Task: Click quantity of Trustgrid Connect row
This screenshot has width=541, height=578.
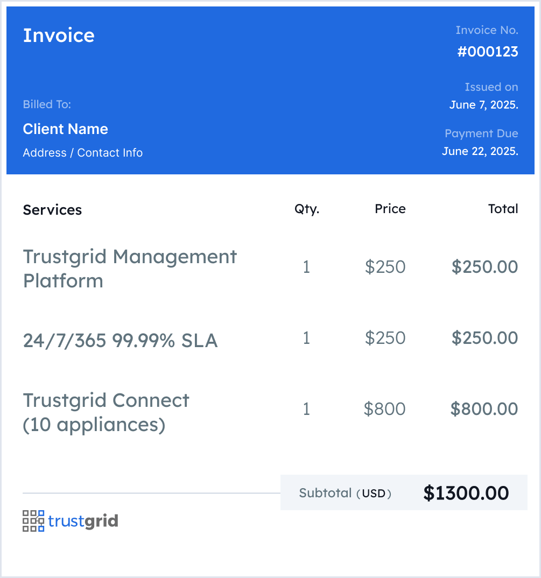Action: click(306, 409)
